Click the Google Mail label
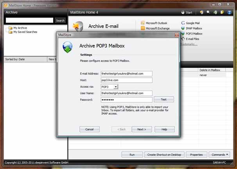This screenshot has width=237, height=169. tap(193, 23)
